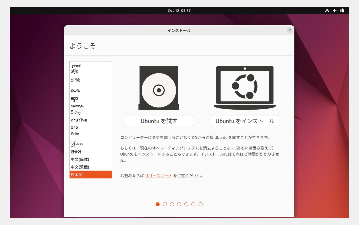Click the 'Ubuntu を試す' button
Viewport: 359px width, 225px height.
tap(159, 121)
